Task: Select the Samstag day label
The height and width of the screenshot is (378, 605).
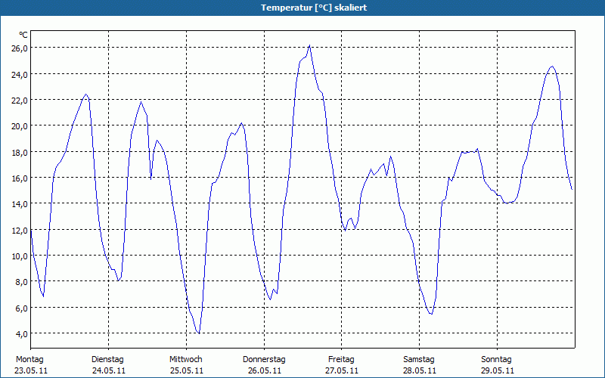Action: pyautogui.click(x=419, y=360)
